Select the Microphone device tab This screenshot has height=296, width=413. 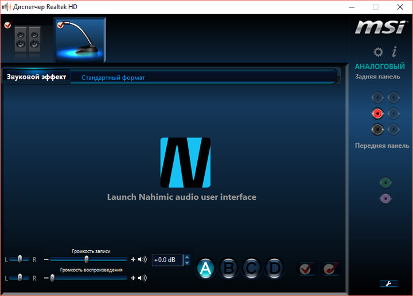point(80,40)
